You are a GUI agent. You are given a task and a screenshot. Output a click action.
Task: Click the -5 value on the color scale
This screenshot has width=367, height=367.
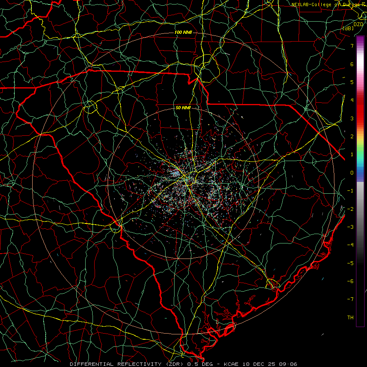click(350, 263)
